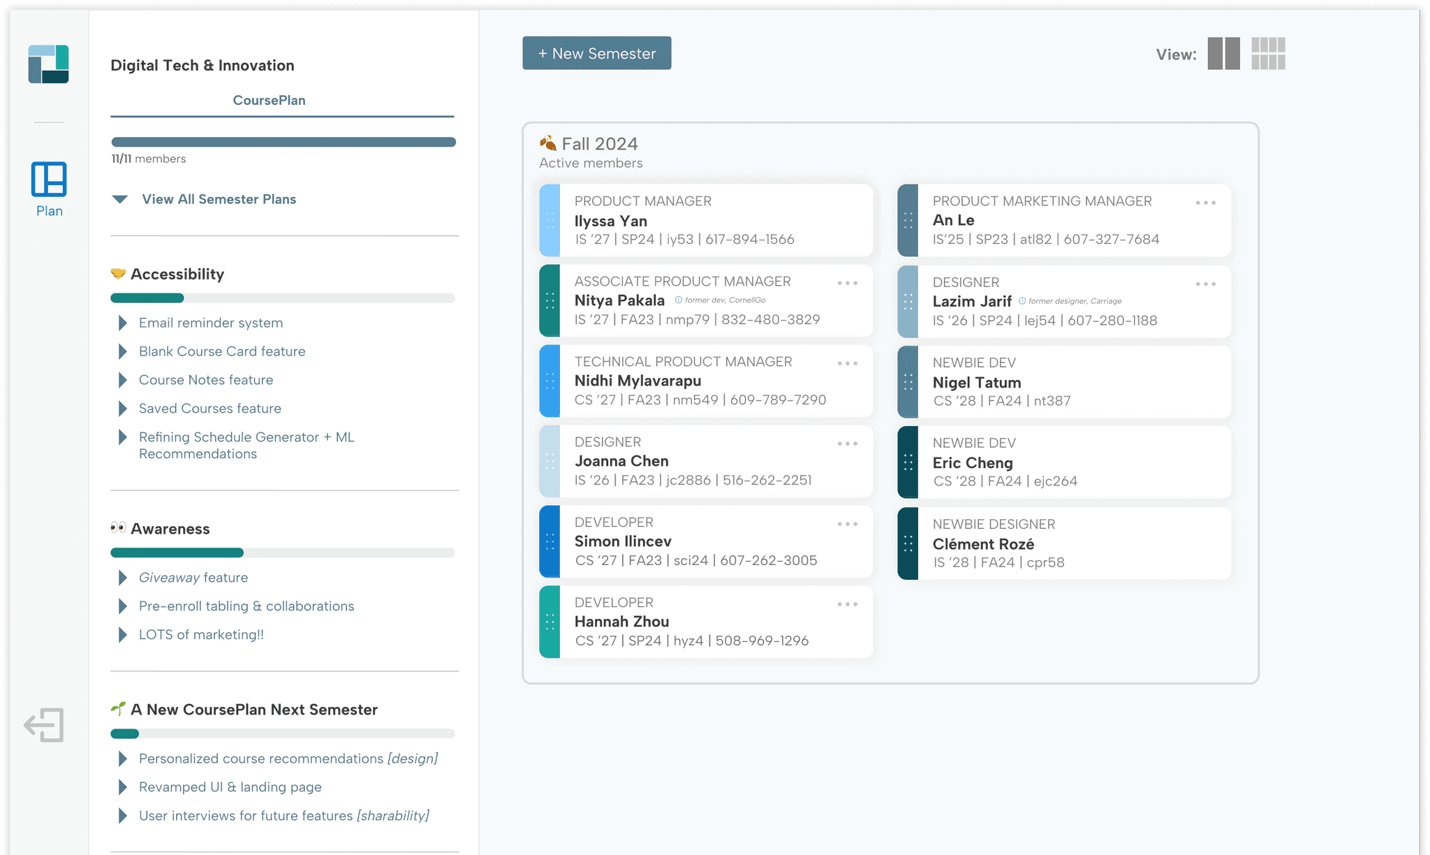This screenshot has height=855, width=1430.
Task: Select the CoursePlan tab
Action: 269,101
